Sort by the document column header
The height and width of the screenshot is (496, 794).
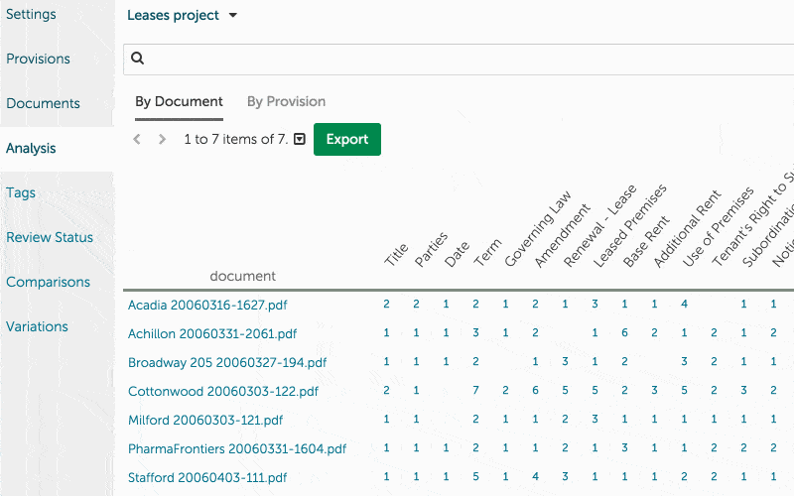[x=242, y=276]
